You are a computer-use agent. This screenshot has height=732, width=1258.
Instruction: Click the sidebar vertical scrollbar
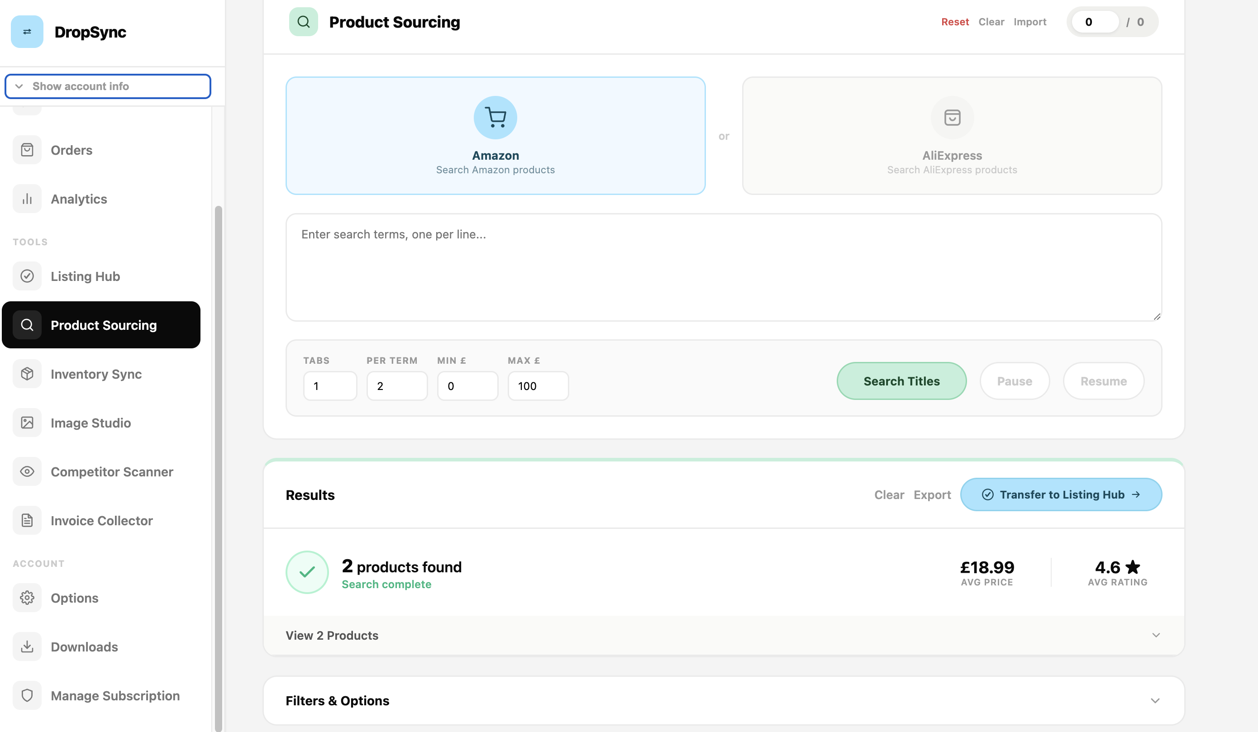(x=218, y=468)
